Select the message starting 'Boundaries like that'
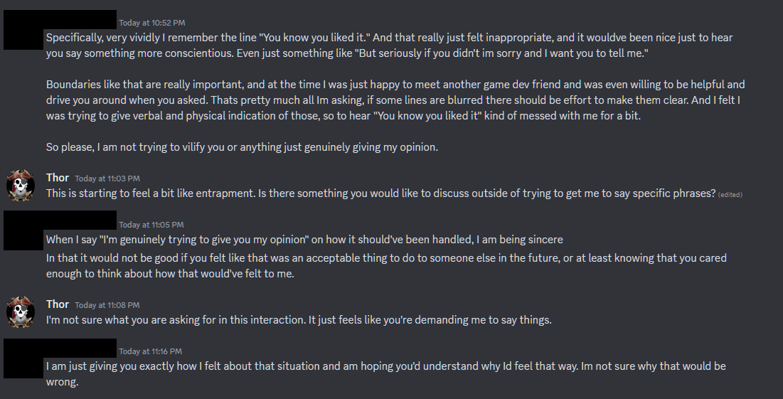This screenshot has height=399, width=783. point(395,100)
